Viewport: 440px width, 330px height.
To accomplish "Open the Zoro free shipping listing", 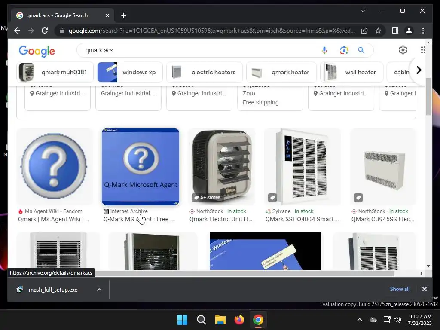I will [x=270, y=98].
